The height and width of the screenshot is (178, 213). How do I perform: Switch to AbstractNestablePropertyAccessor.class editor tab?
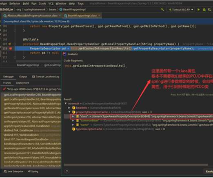[32, 16]
